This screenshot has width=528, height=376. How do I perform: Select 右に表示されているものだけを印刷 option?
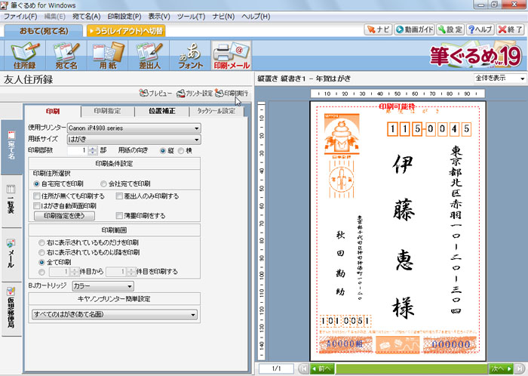click(41, 242)
